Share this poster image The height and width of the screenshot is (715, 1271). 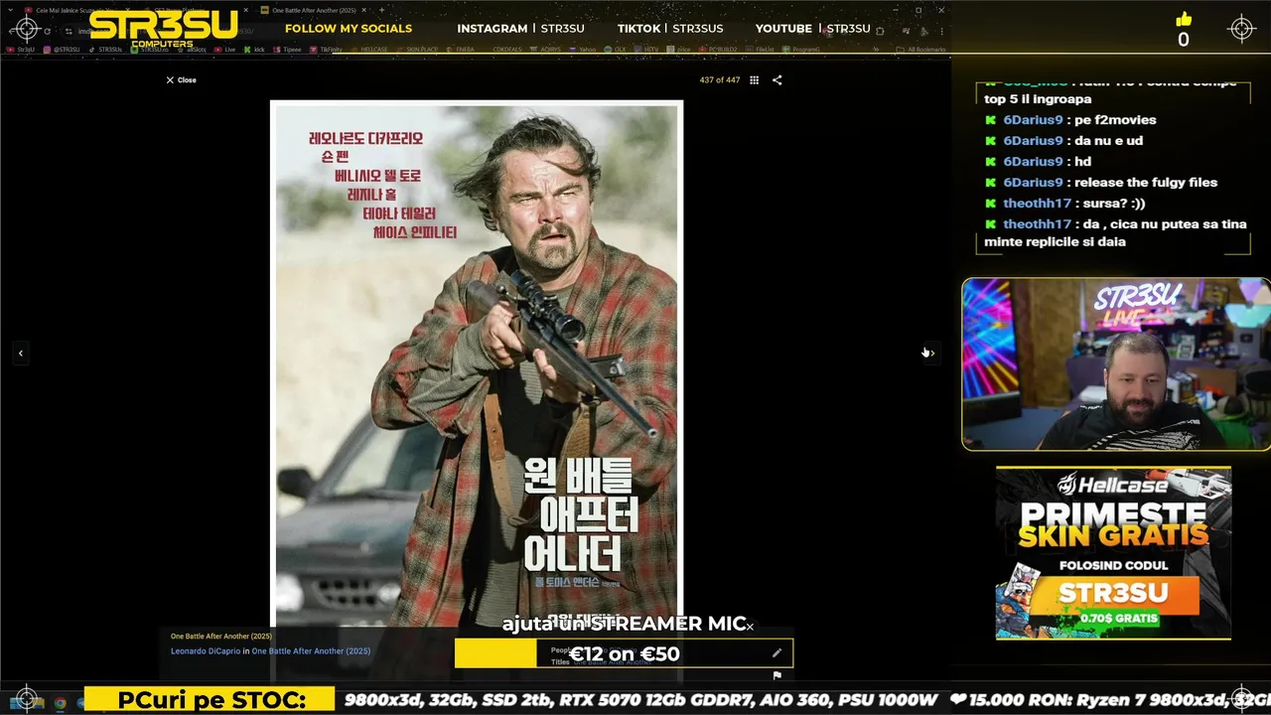[x=777, y=80]
